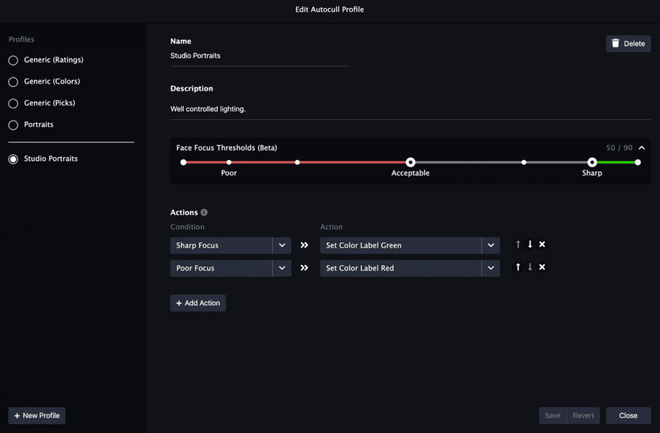The width and height of the screenshot is (660, 433).
Task: Click the profile Name text field
Action: click(x=260, y=56)
